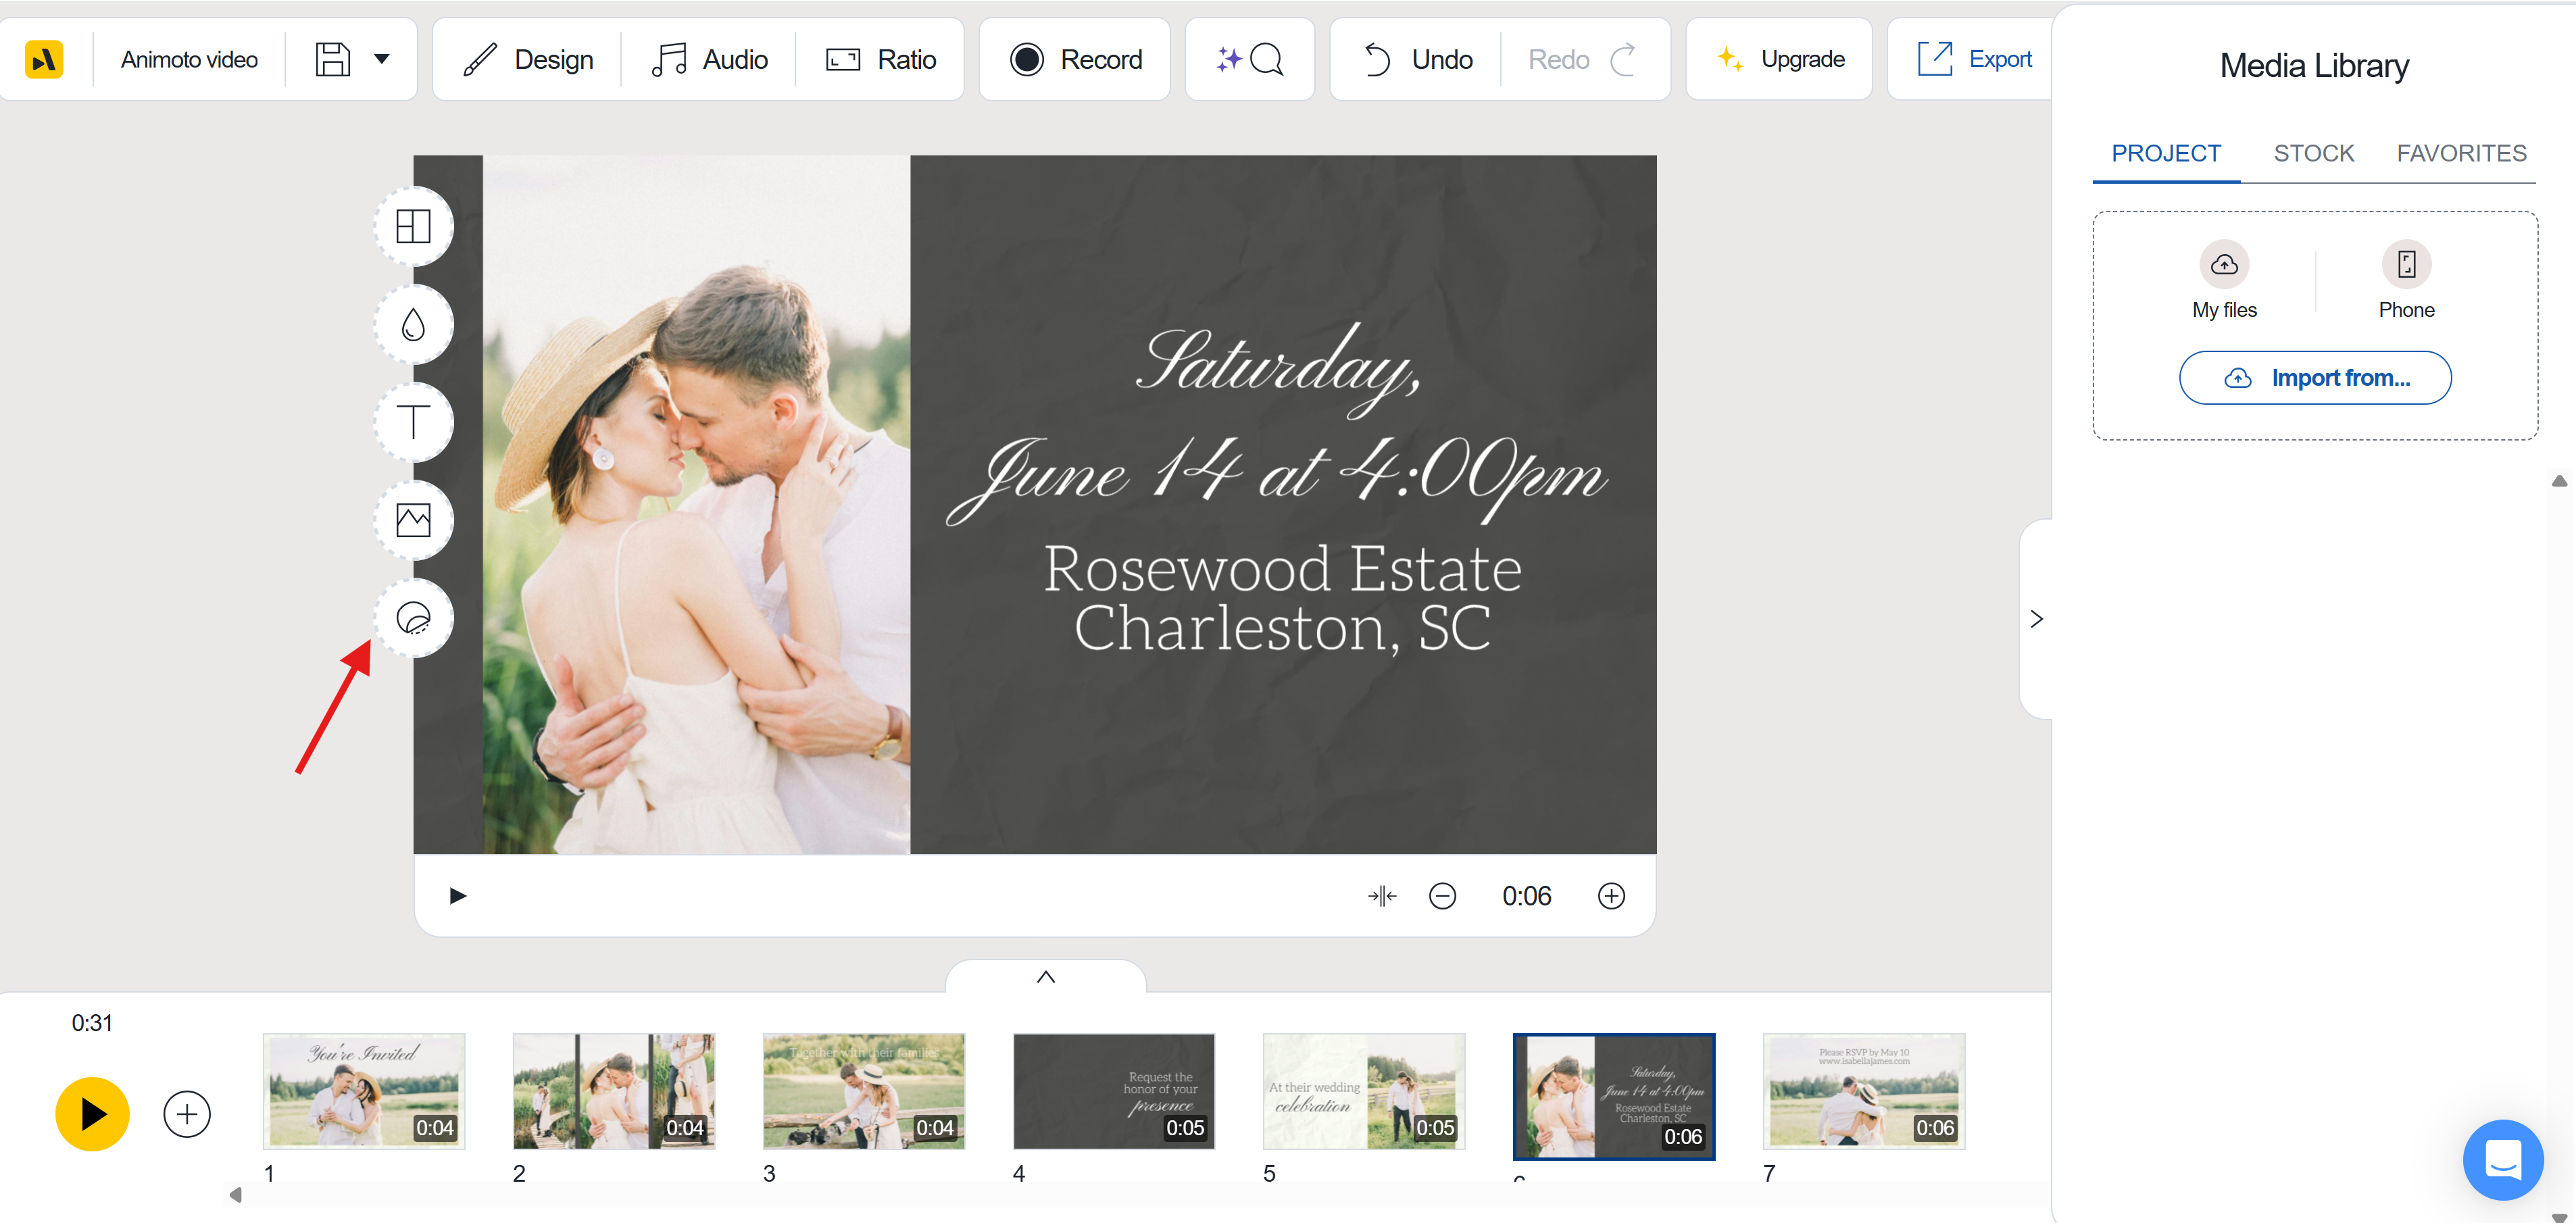Screen dimensions: 2576x1223
Task: Open the support chat bubble
Action: click(x=2503, y=1160)
